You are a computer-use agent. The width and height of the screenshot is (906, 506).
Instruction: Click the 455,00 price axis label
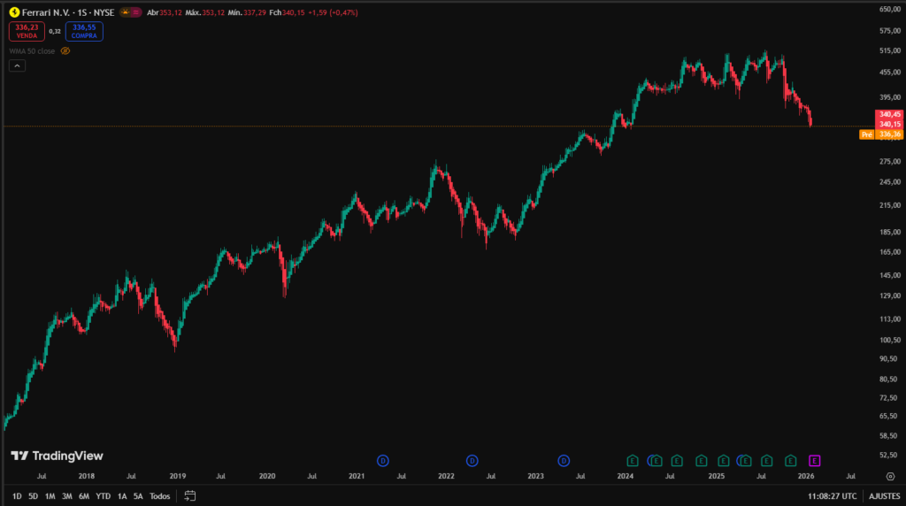[890, 73]
